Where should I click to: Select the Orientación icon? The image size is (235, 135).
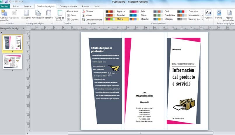point(38,13)
